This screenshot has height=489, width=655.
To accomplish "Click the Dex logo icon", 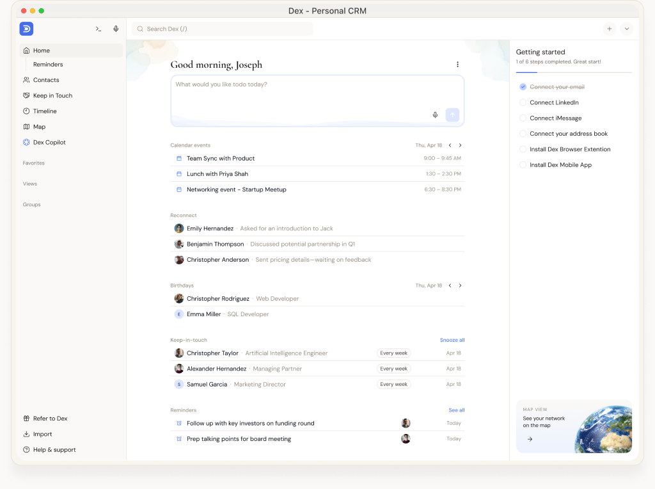I will (x=26, y=29).
